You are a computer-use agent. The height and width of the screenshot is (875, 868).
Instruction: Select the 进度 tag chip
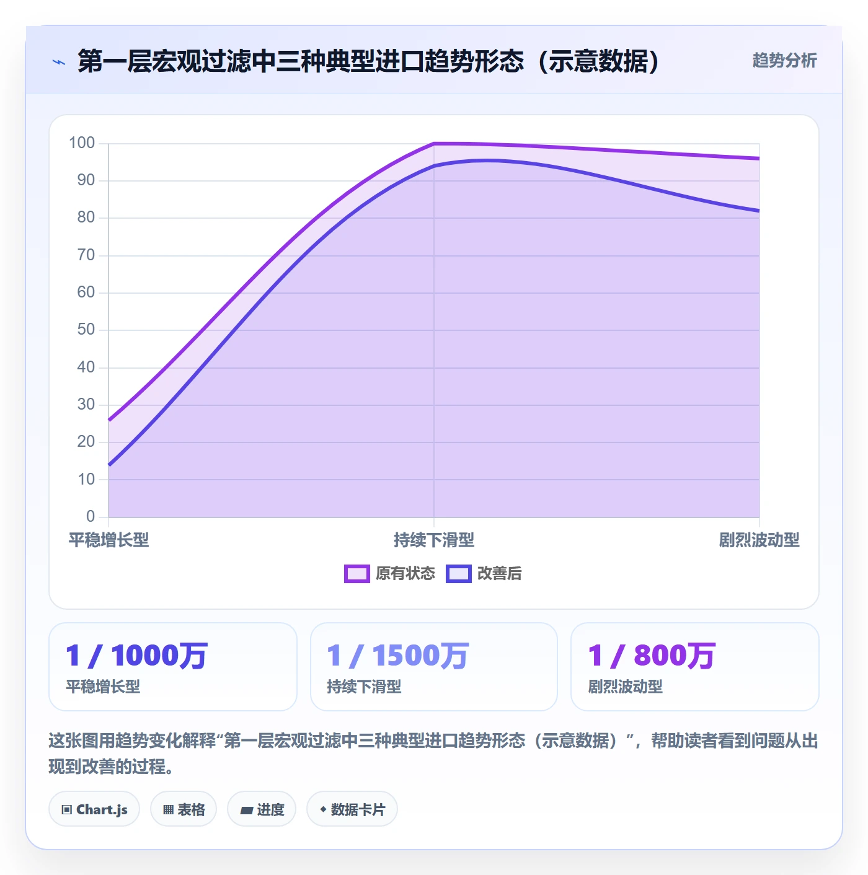coord(262,809)
